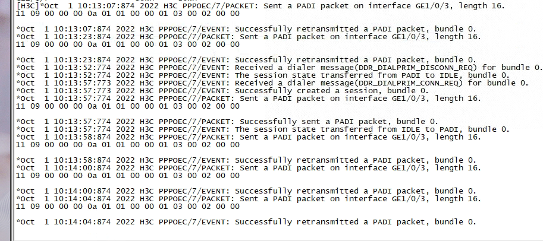Click hex dump below the 10:13:58:874 packet line
The width and height of the screenshot is (543, 241).
[x=127, y=144]
